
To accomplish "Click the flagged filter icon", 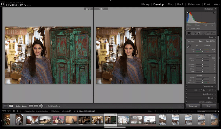I will pyautogui.click(x=156, y=111).
